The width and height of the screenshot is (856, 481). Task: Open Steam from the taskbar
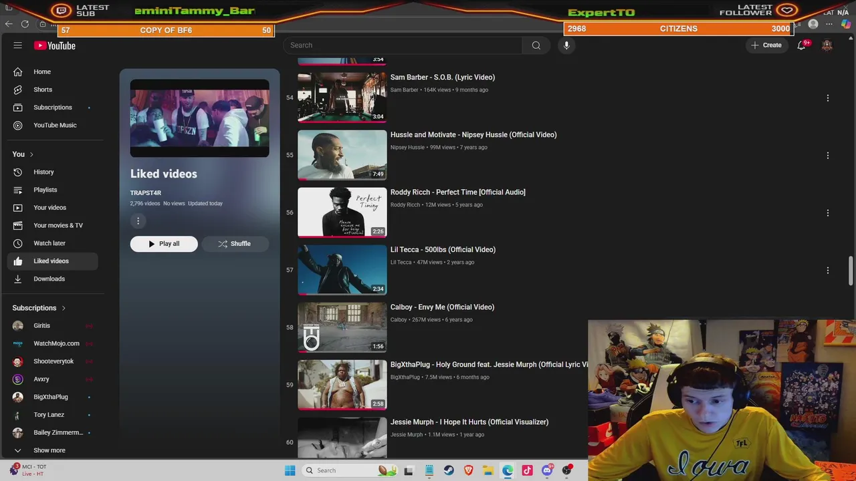pos(449,470)
